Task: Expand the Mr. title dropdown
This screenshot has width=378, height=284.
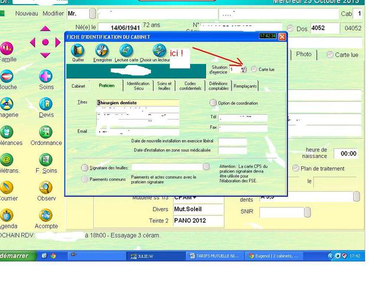Action: [92, 13]
